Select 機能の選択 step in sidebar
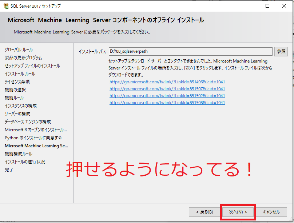Screen dimensions: 294x223 tap(15, 90)
